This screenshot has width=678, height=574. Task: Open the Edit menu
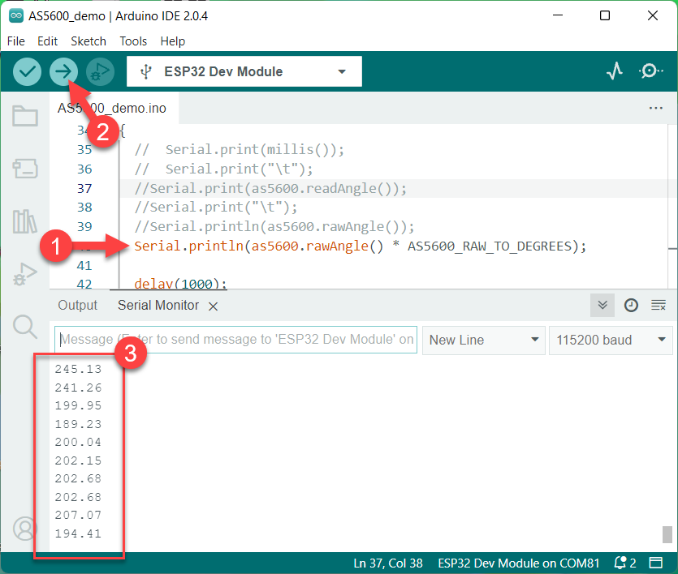point(48,41)
